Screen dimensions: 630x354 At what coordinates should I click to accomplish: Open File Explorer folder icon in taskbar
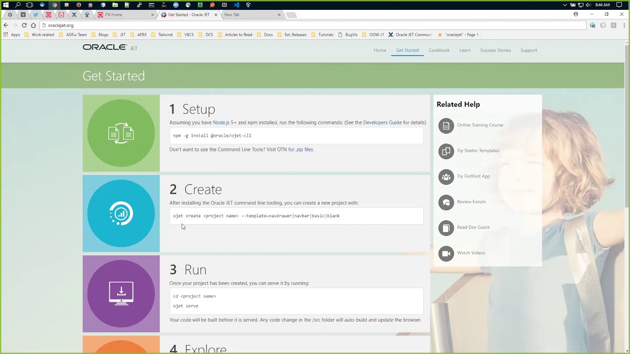click(115, 5)
